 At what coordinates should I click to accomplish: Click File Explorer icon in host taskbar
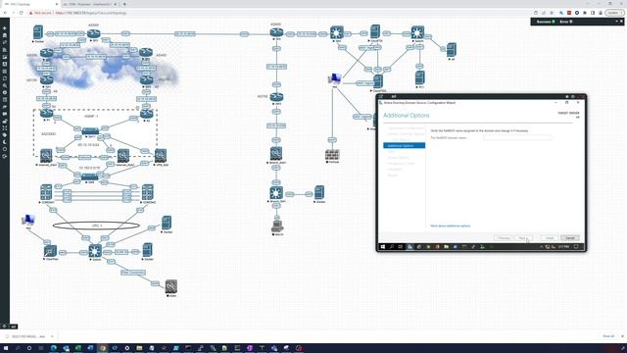[139, 348]
